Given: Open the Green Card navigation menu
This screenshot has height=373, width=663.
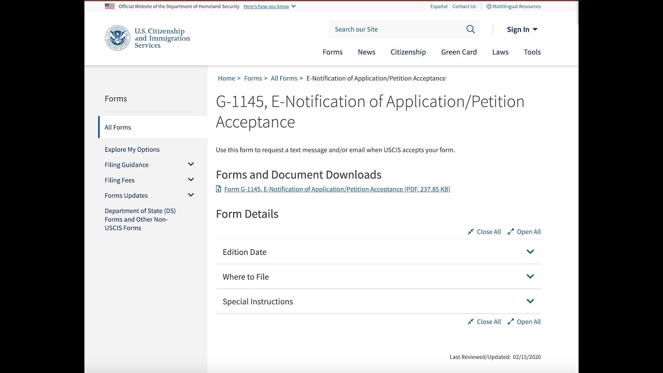Looking at the screenshot, I should [x=459, y=52].
